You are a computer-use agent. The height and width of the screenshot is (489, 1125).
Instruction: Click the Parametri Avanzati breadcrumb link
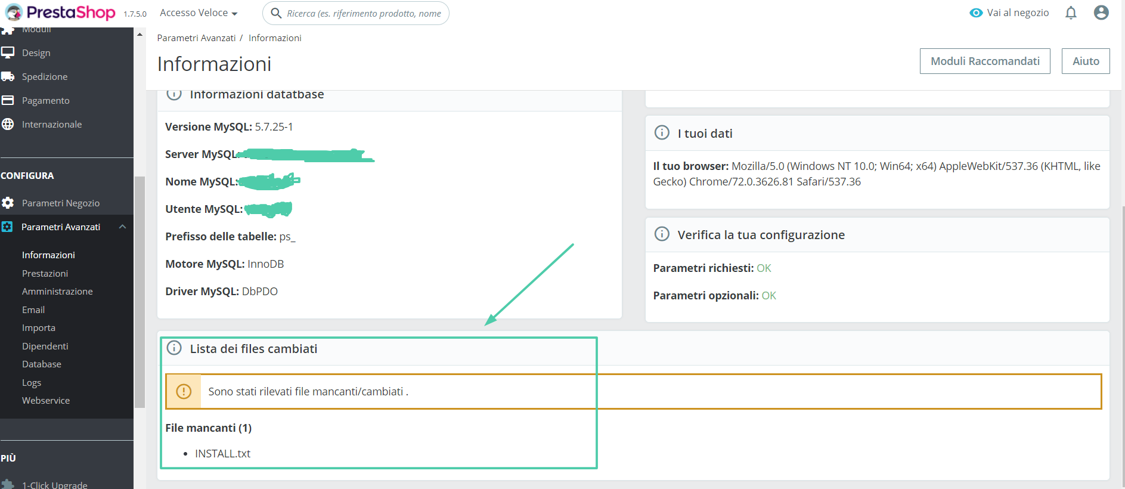pyautogui.click(x=196, y=38)
